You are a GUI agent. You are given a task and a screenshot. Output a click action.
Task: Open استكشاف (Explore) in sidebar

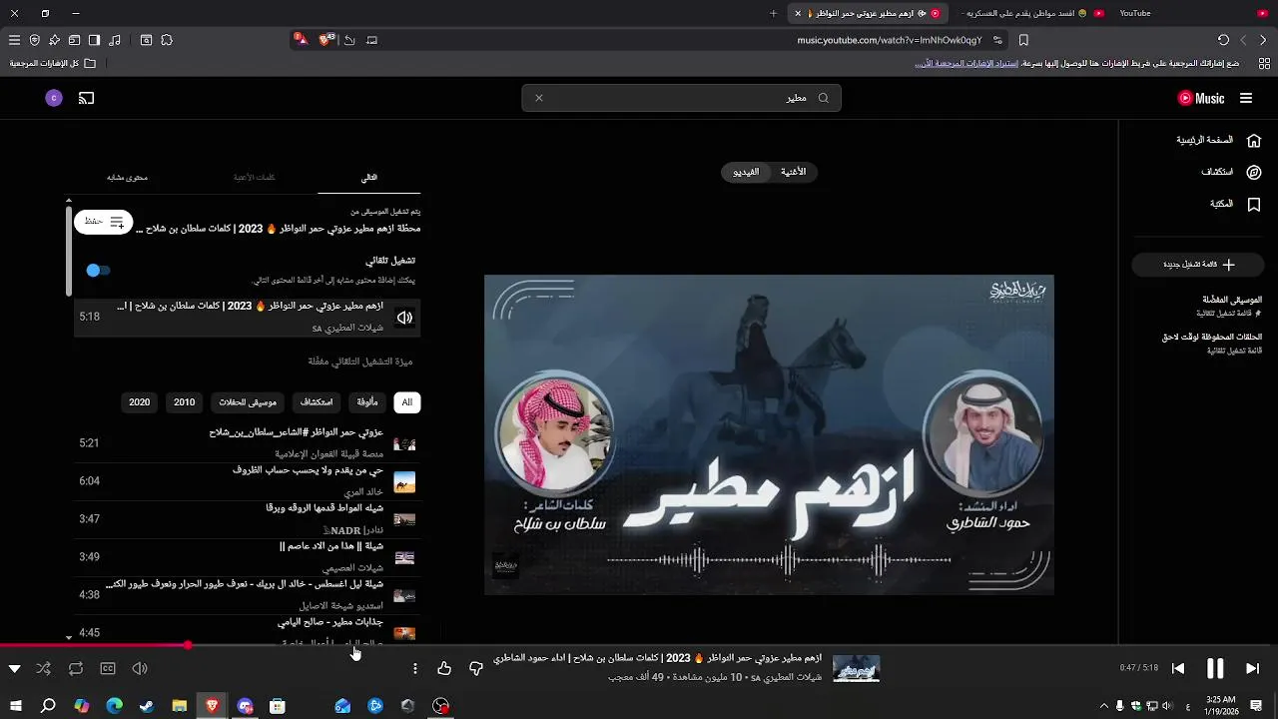pyautogui.click(x=1231, y=172)
